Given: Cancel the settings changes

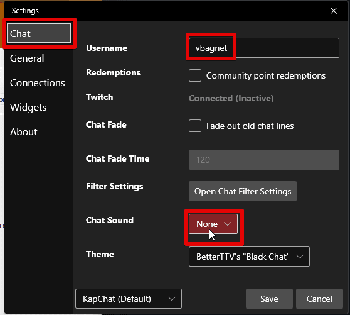Looking at the screenshot, I should point(319,299).
